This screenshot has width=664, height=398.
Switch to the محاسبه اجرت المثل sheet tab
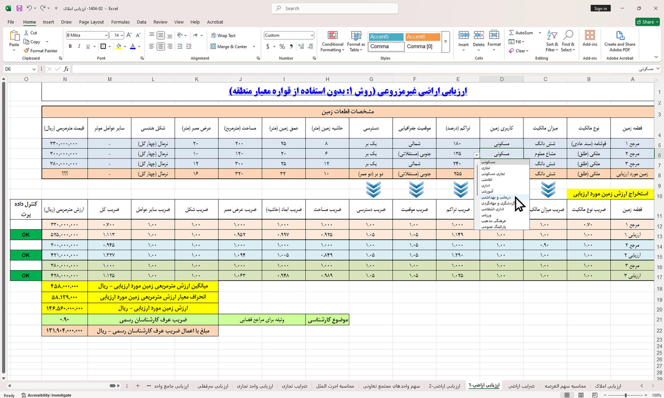point(335,386)
